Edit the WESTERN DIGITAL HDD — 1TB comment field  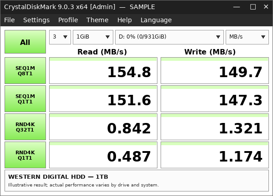pos(136,181)
